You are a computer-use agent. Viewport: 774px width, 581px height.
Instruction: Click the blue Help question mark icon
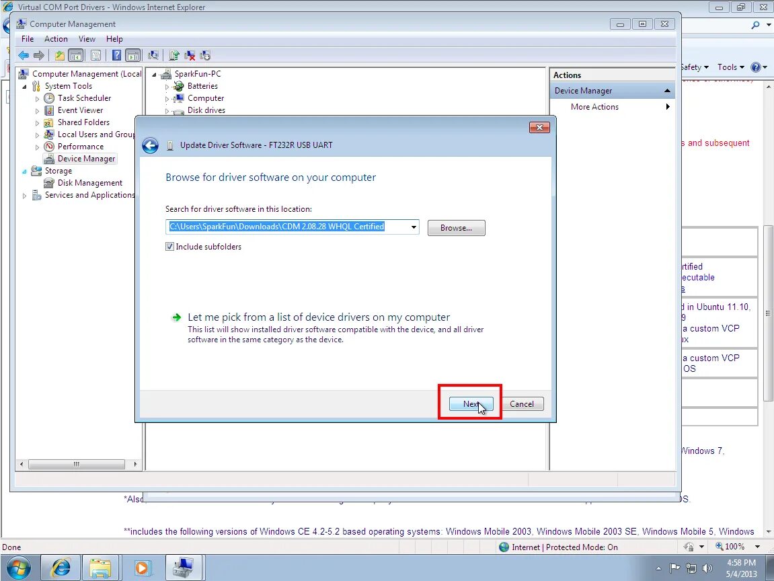click(116, 55)
